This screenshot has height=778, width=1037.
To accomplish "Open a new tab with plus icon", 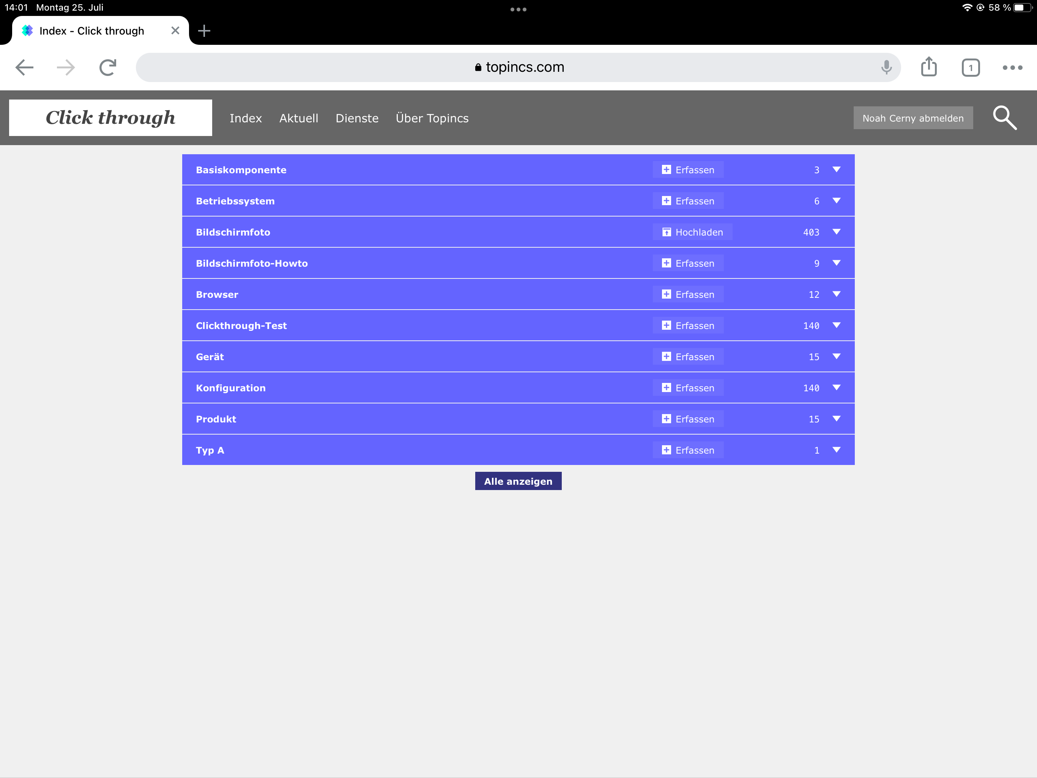I will [x=204, y=31].
